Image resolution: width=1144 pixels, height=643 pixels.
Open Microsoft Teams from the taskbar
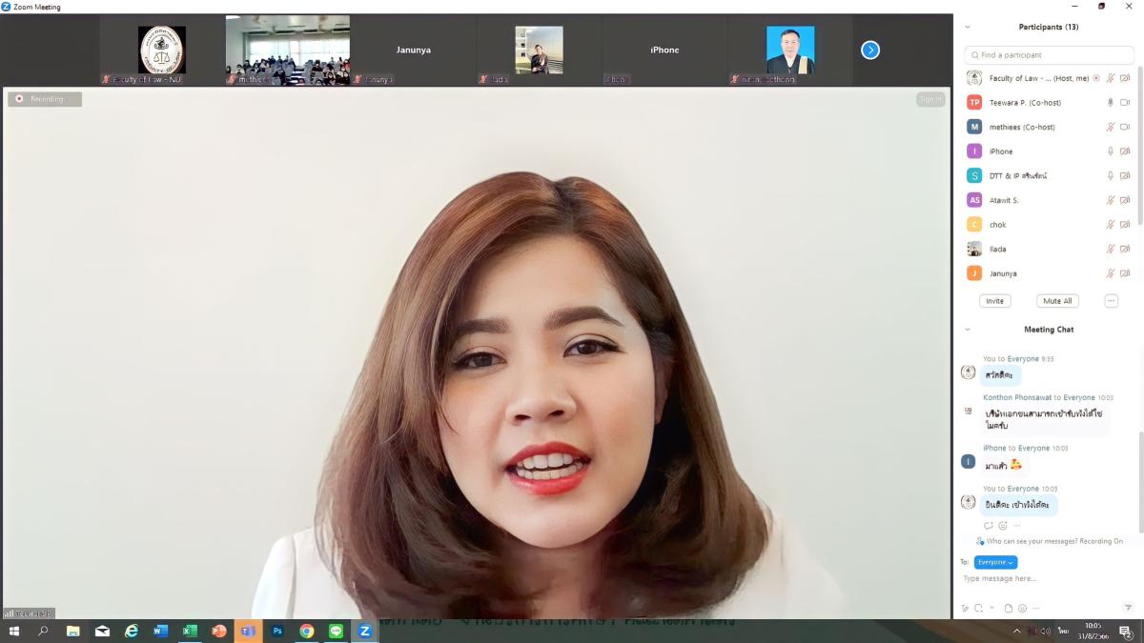(248, 631)
